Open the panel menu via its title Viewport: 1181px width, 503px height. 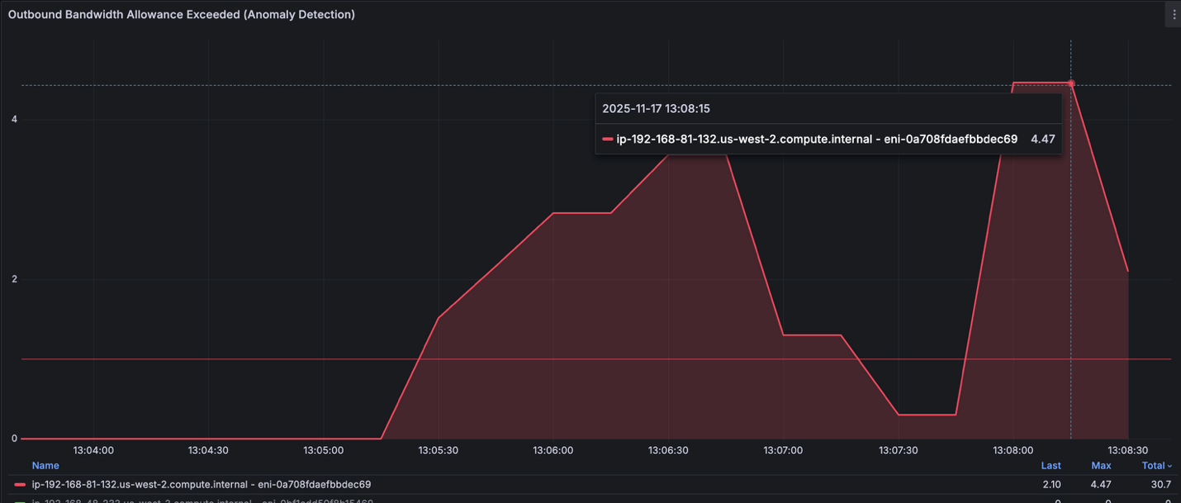click(182, 14)
